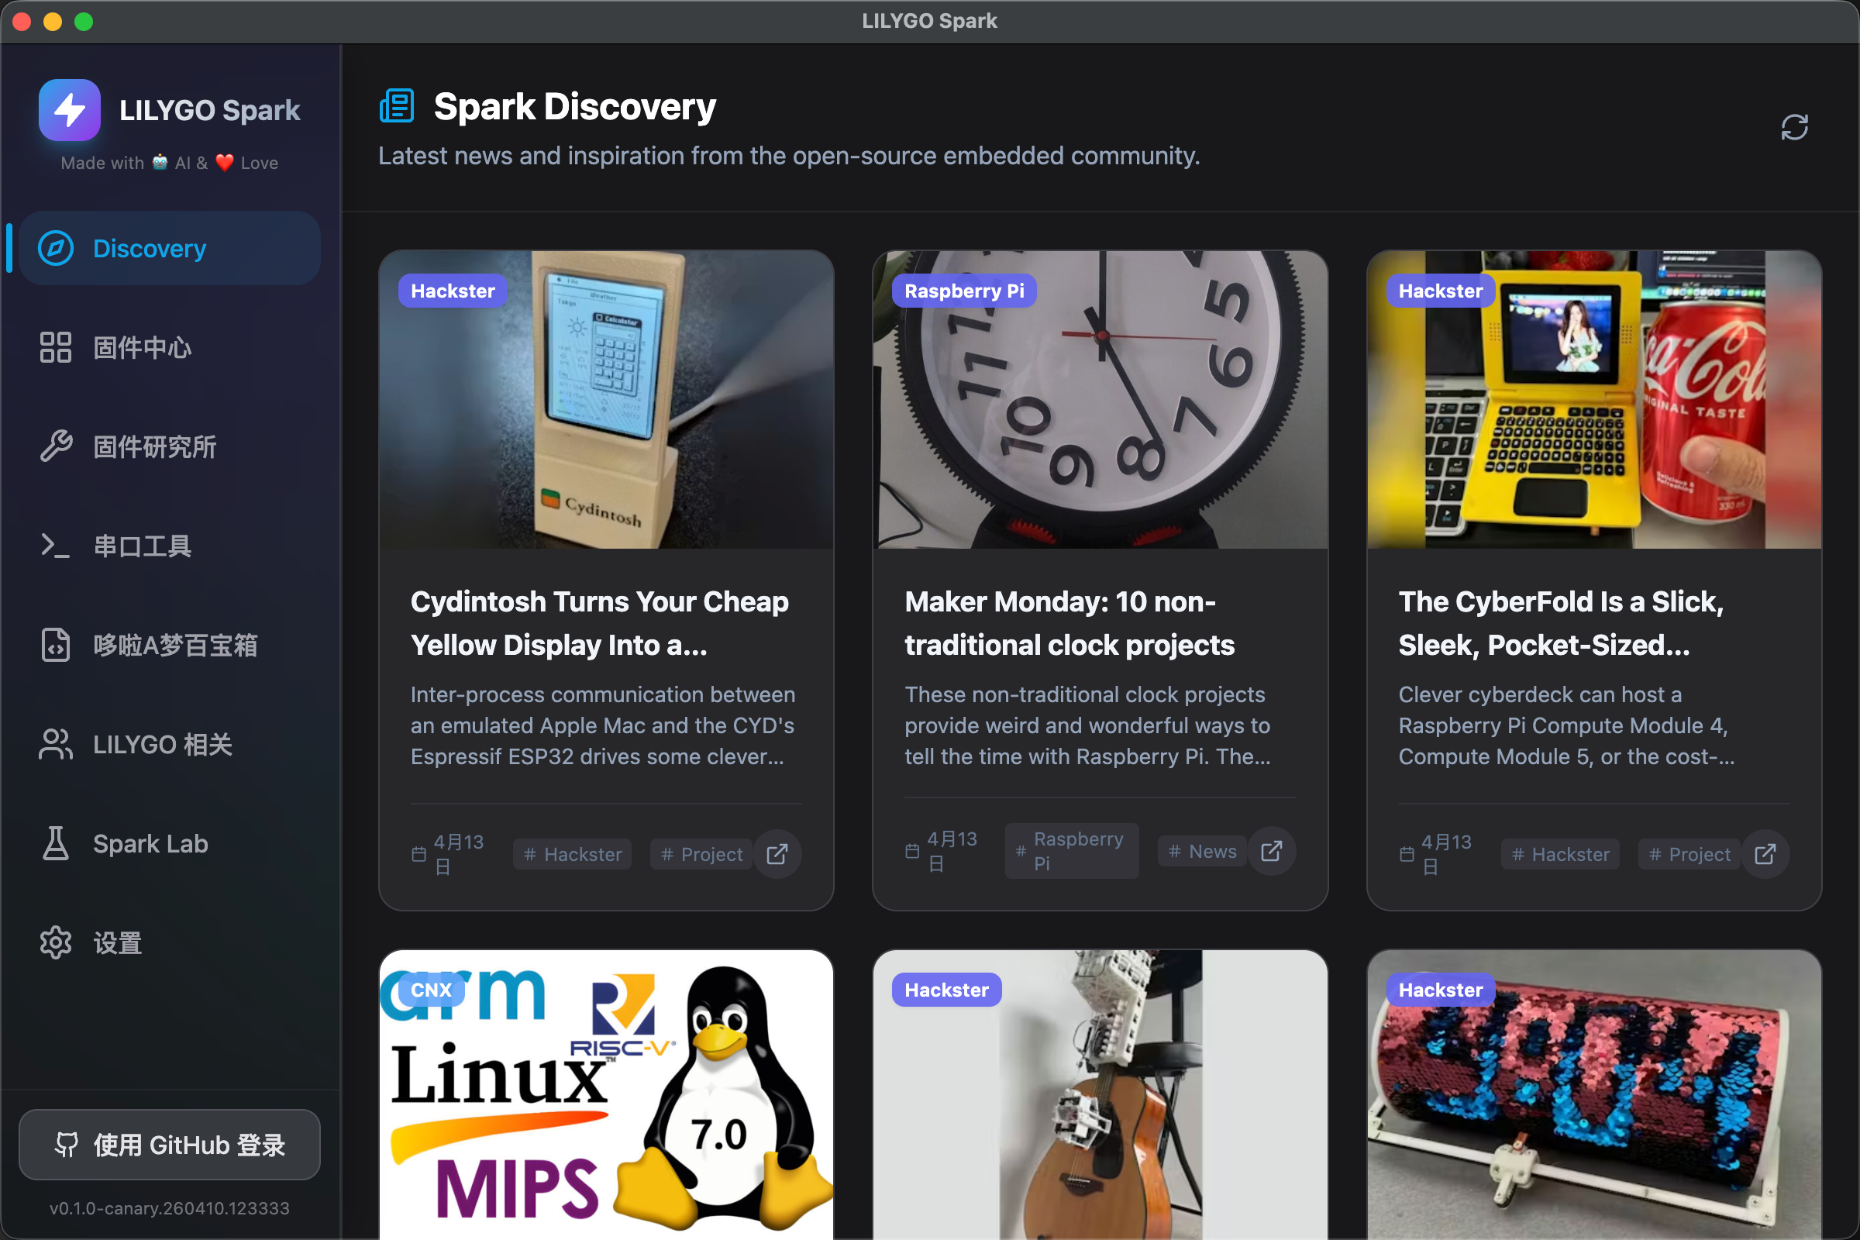Click CNX badge on Linux 7.0 image

point(431,990)
